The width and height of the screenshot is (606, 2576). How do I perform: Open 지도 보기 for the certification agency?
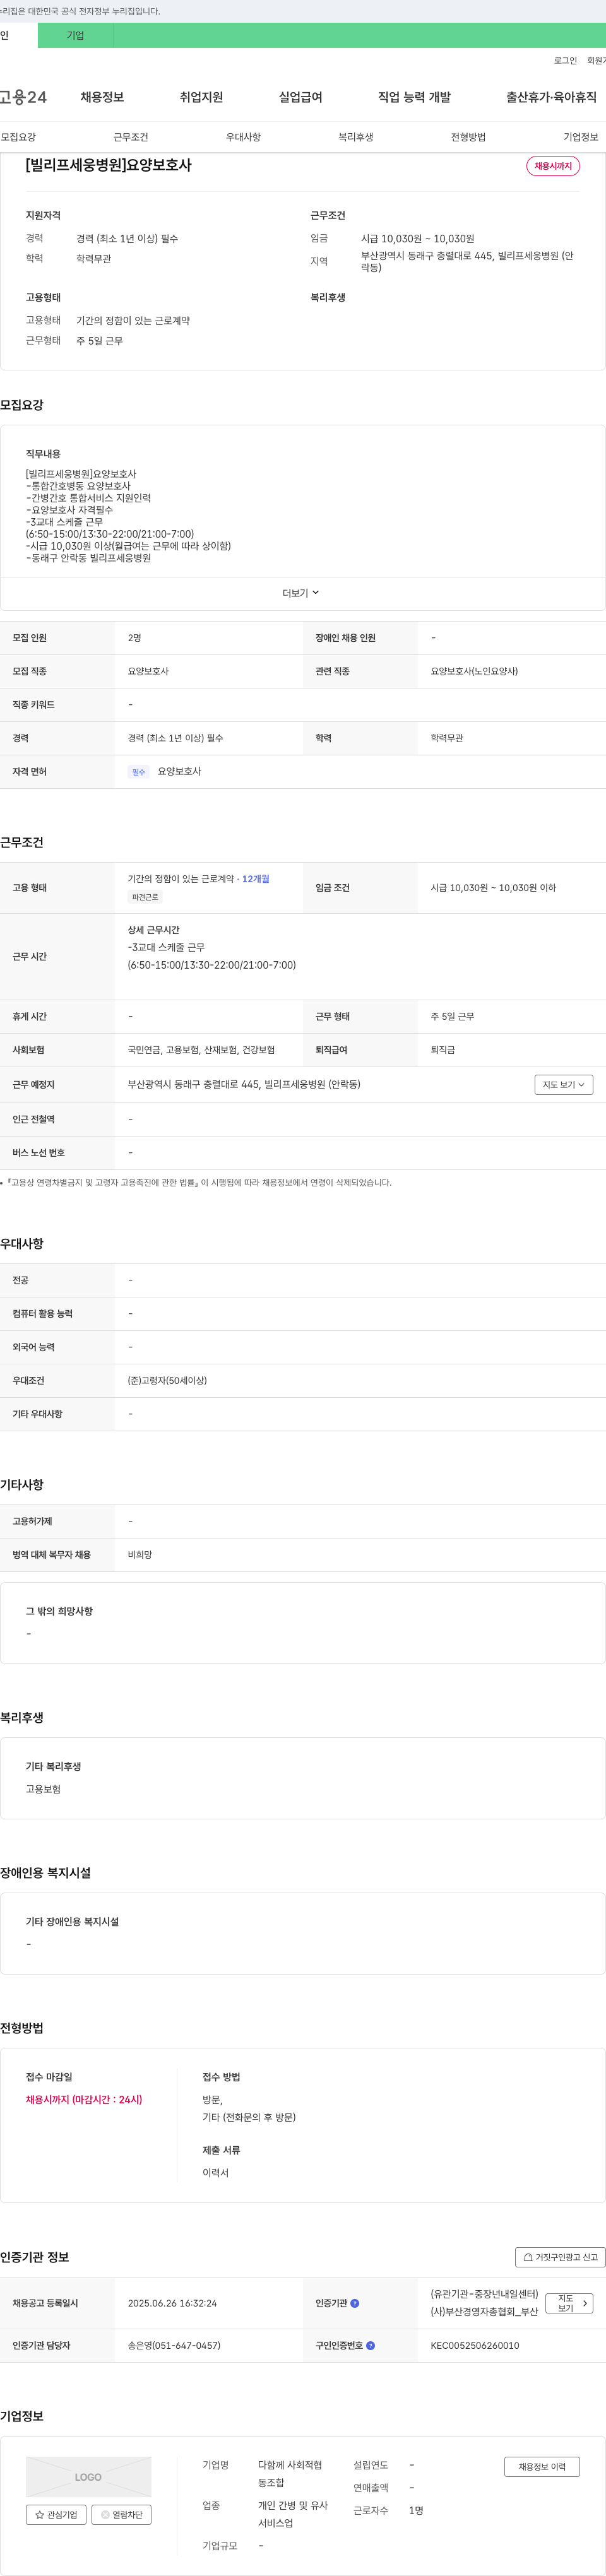(569, 2303)
